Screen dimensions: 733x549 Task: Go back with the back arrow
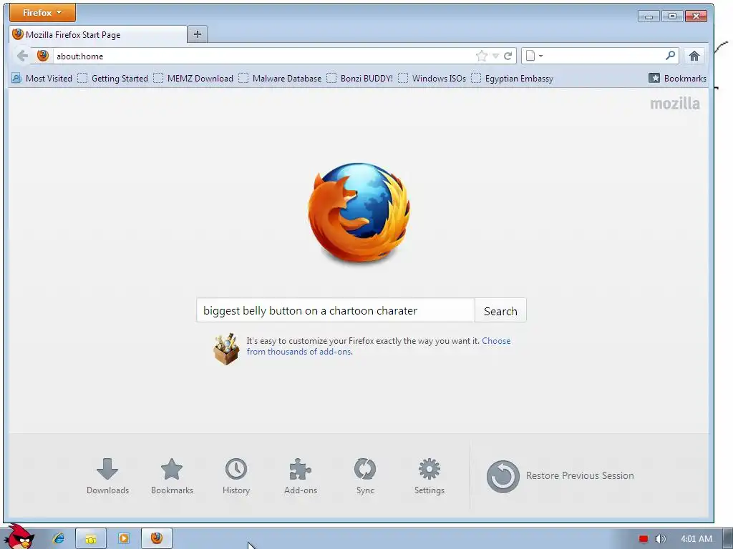22,56
